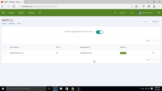Expand the New dropdown
The height and width of the screenshot is (91, 162).
click(123, 13)
